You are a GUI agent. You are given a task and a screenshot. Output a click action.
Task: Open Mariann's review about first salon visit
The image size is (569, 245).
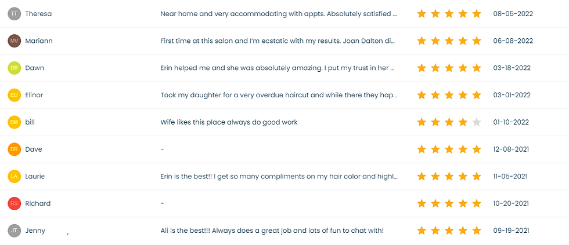[278, 41]
